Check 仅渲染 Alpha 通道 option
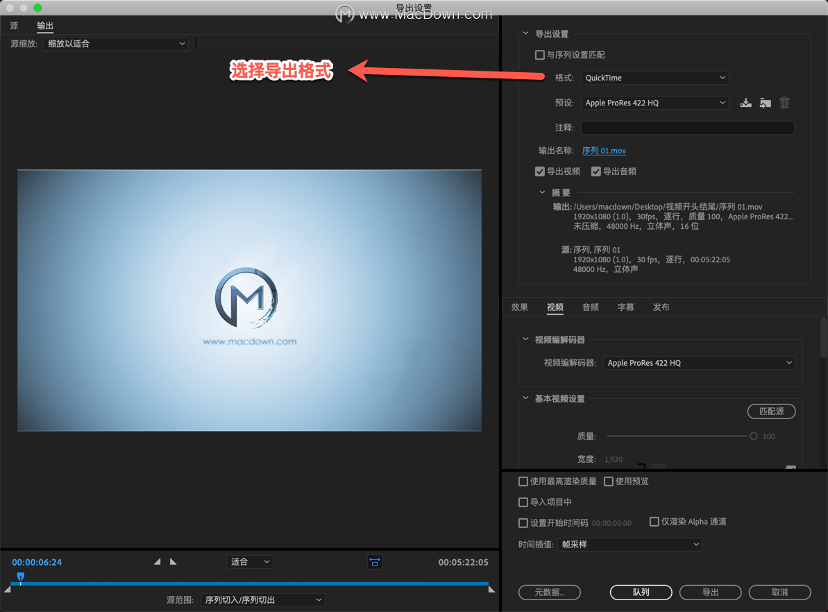828x612 pixels. pos(654,522)
